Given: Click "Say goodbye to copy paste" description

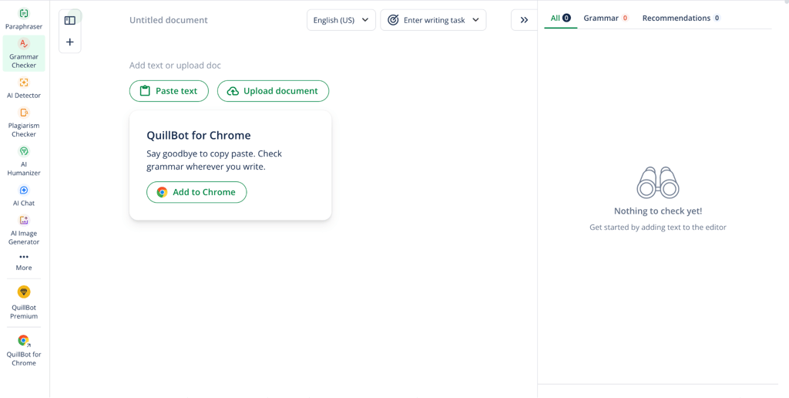Looking at the screenshot, I should pos(214,160).
